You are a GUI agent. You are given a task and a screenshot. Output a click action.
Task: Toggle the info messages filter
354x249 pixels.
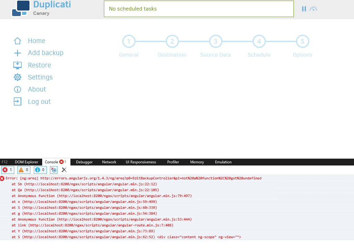(40, 170)
